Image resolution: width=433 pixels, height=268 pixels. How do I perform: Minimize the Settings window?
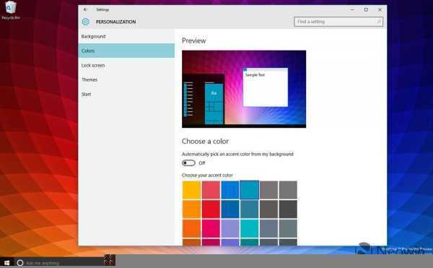point(352,9)
